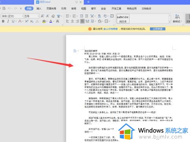Click the document title line
The image size is (190, 142).
click(x=91, y=51)
